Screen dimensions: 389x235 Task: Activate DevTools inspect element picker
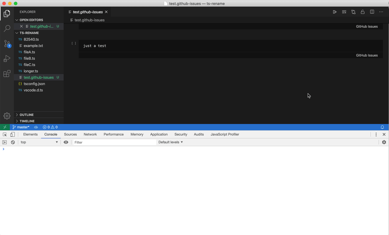[5, 134]
